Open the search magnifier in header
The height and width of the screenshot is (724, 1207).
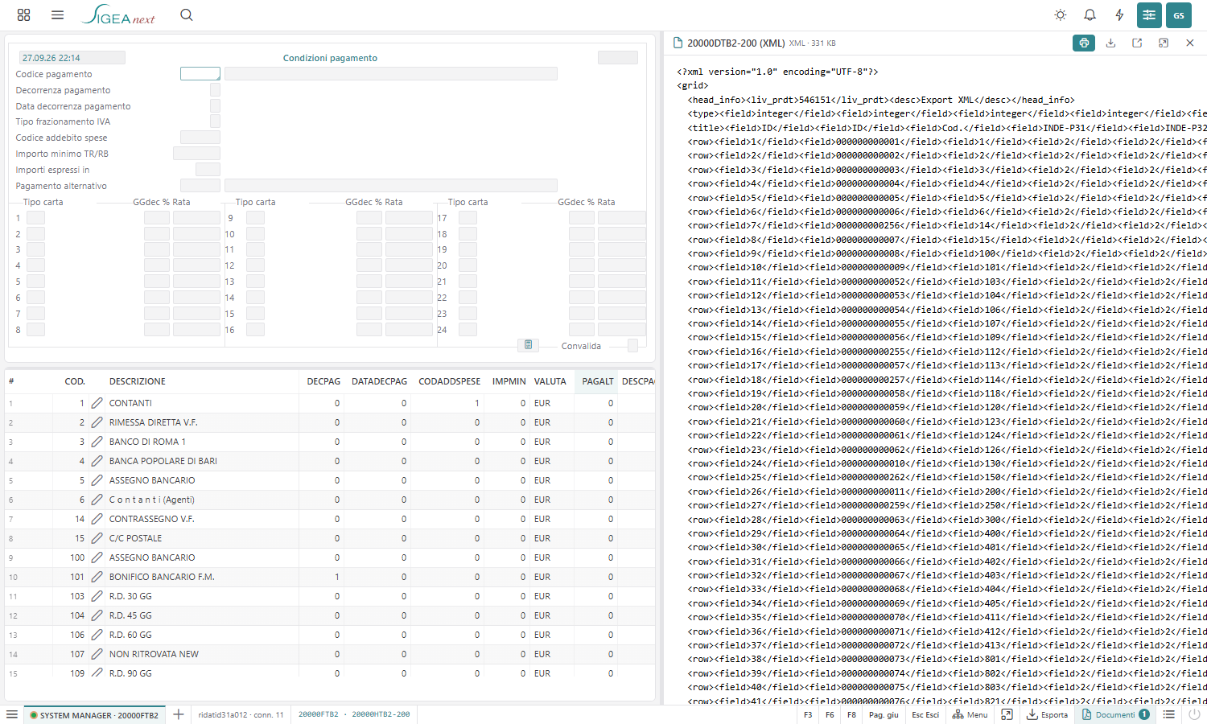pos(186,14)
